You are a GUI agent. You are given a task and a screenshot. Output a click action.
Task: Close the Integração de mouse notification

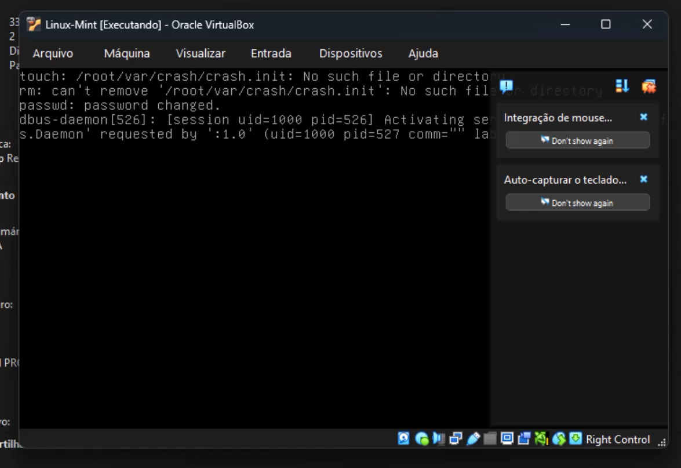(x=644, y=117)
